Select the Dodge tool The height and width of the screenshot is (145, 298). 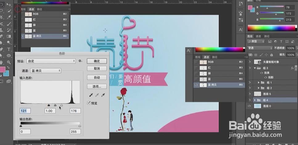[9, 42]
